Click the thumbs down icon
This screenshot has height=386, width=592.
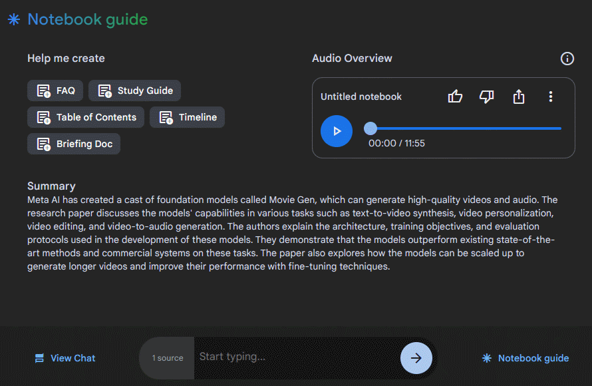pos(487,97)
